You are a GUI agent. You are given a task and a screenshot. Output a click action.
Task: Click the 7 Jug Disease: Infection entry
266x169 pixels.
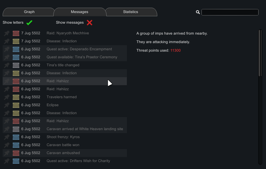(62, 41)
